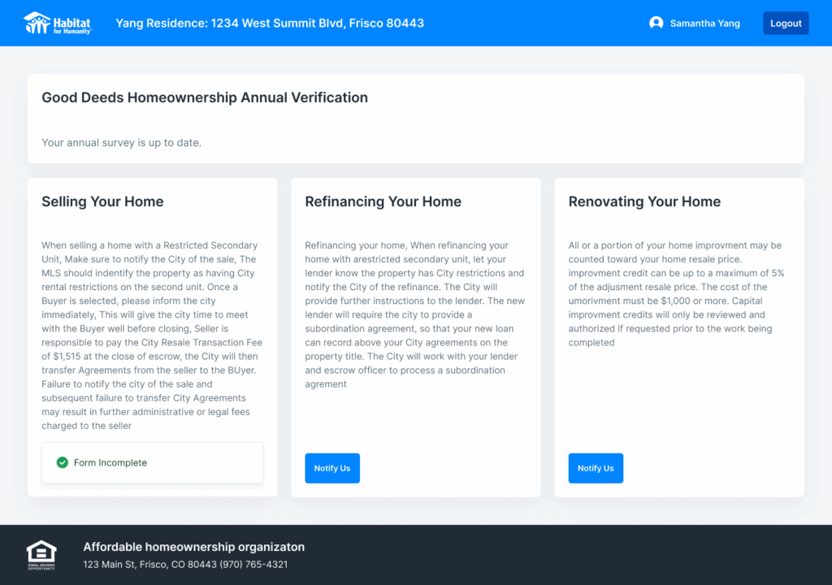Screen dimensions: 832x585
Task: Open the Form Incomplete status box
Action: point(153,462)
